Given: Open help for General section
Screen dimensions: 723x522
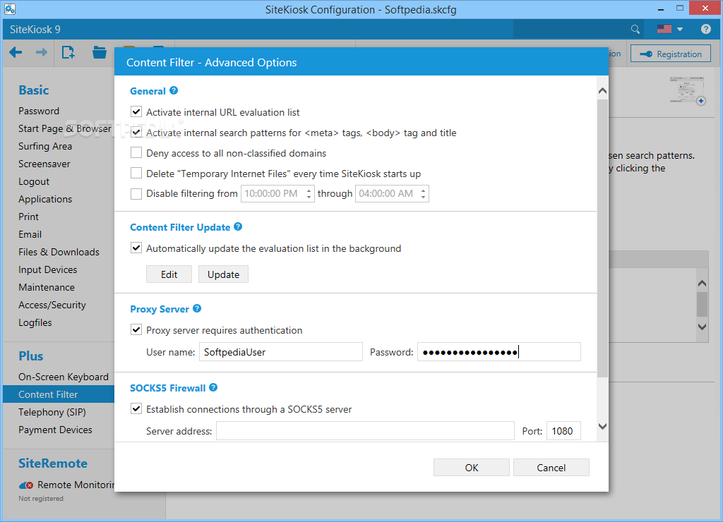Looking at the screenshot, I should pos(174,90).
